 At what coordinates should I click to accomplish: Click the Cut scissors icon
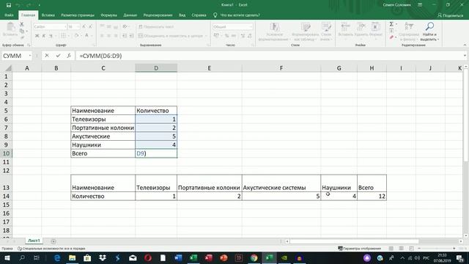pyautogui.click(x=22, y=24)
